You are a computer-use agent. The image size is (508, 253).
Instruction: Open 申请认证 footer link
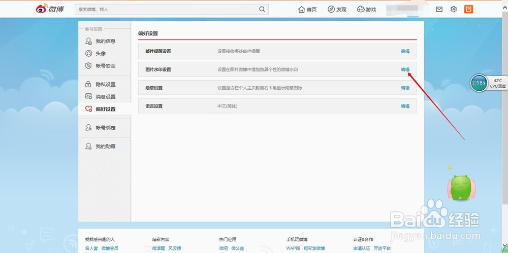[362, 248]
